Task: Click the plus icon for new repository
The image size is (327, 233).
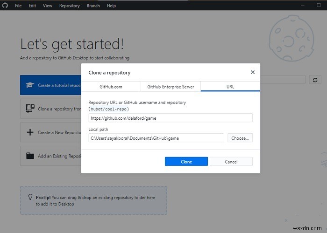Action: 30,132
